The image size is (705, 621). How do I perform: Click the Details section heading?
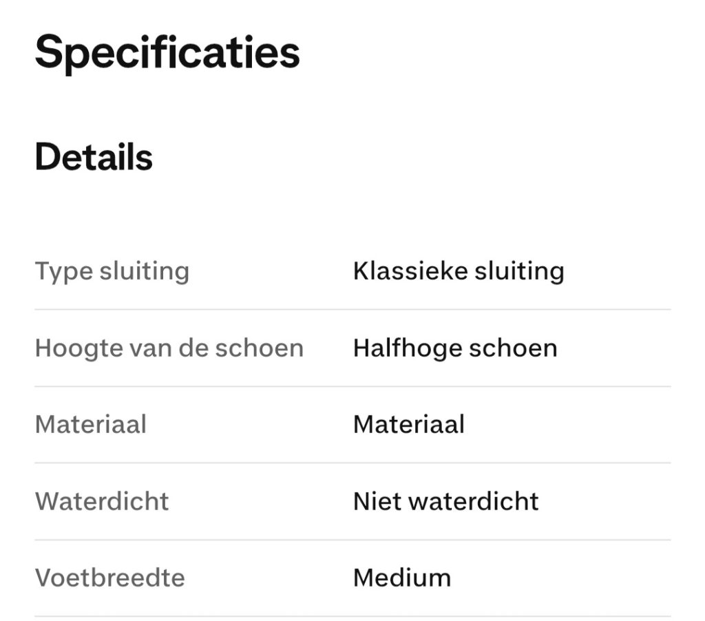click(94, 158)
